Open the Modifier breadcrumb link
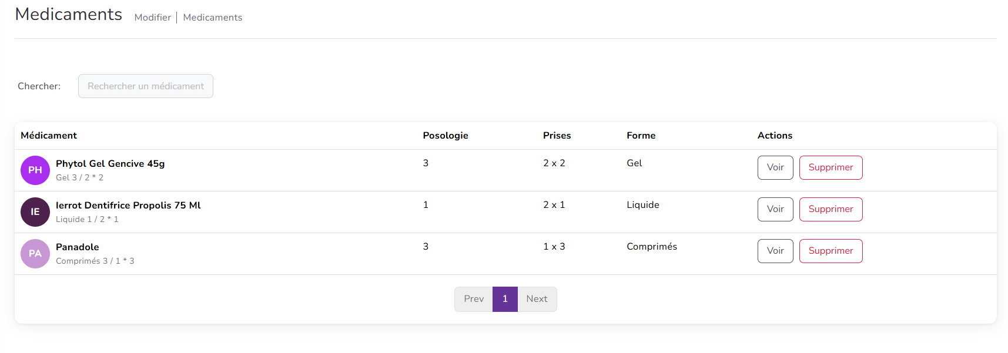 coord(153,18)
